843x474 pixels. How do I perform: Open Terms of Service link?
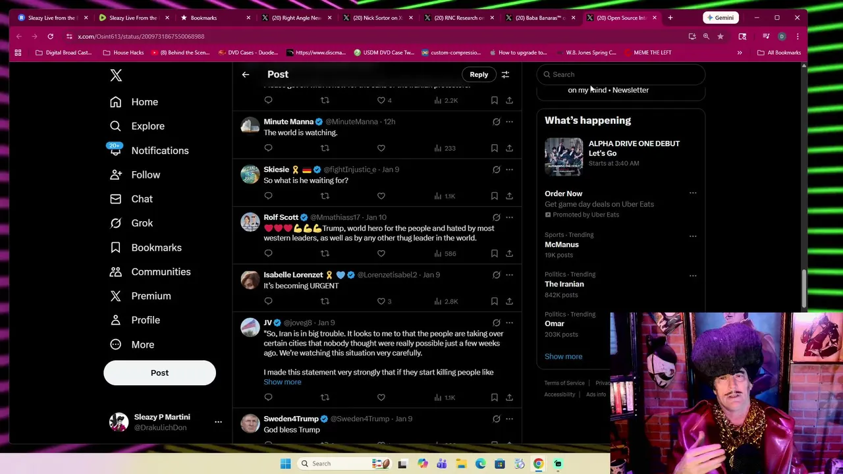pyautogui.click(x=564, y=383)
